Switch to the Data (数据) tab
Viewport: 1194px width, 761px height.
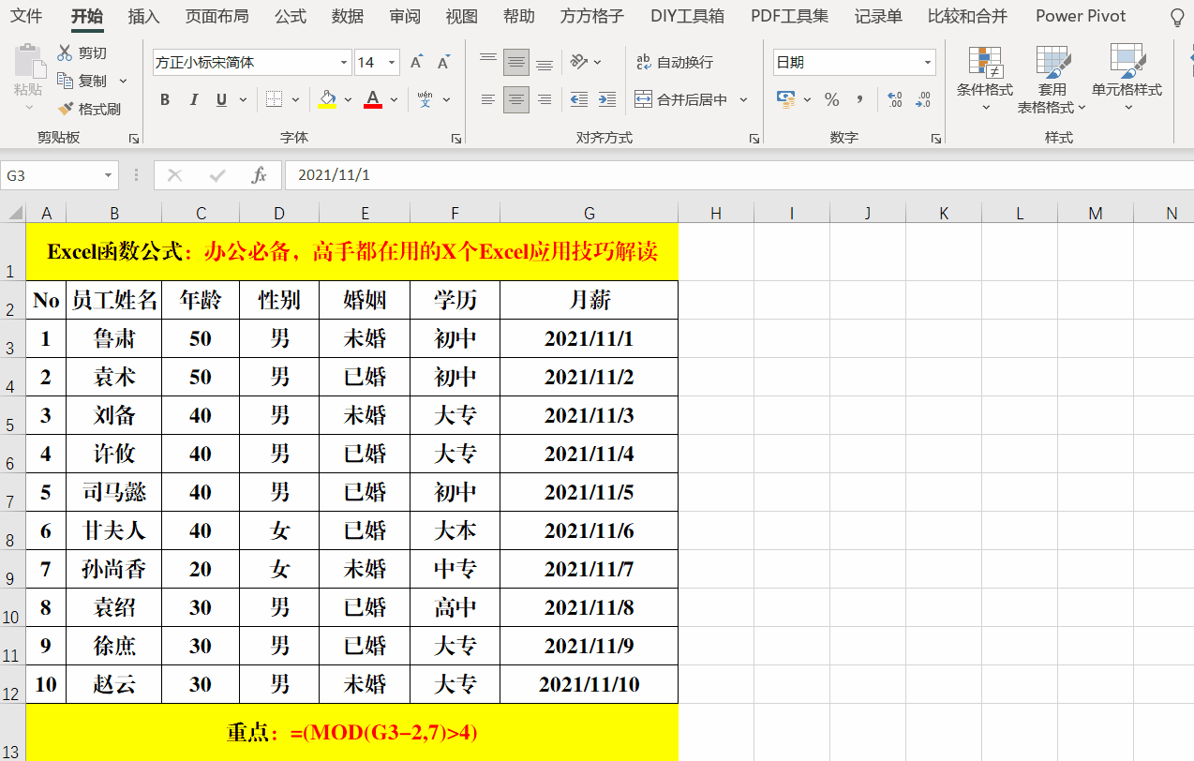[348, 16]
